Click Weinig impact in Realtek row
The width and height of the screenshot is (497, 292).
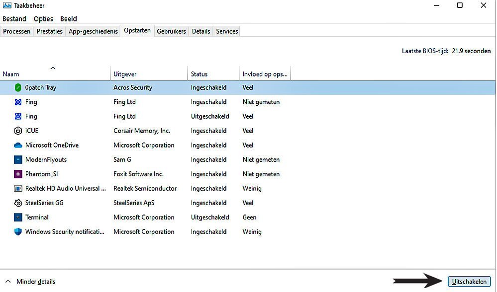point(252,189)
